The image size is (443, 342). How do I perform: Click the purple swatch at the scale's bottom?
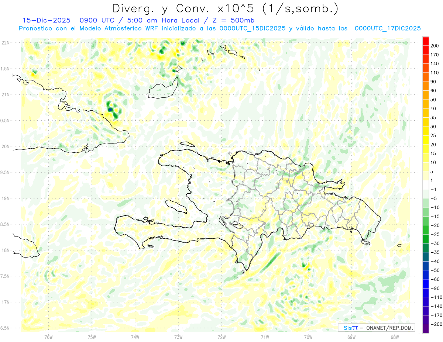(426, 329)
